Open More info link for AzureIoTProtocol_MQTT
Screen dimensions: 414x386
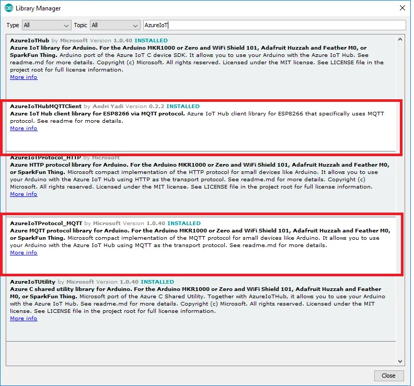24,253
